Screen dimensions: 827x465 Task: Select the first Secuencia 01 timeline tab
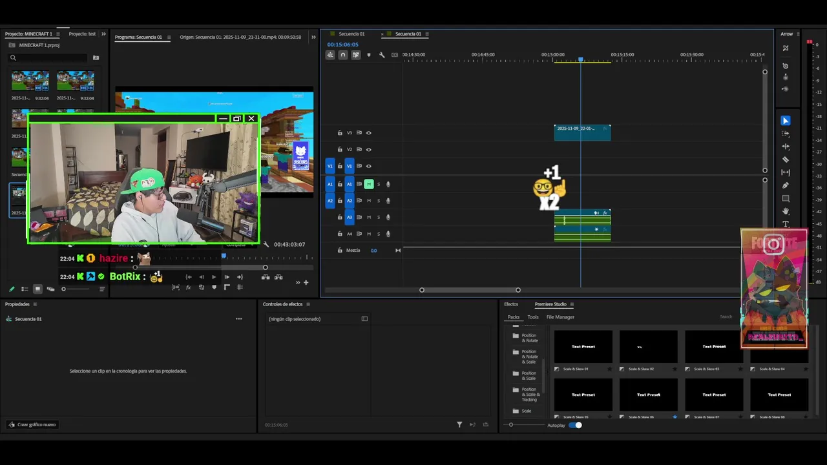351,34
